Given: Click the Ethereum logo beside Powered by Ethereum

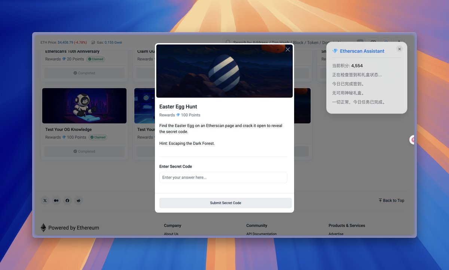Looking at the screenshot, I should coord(43,228).
